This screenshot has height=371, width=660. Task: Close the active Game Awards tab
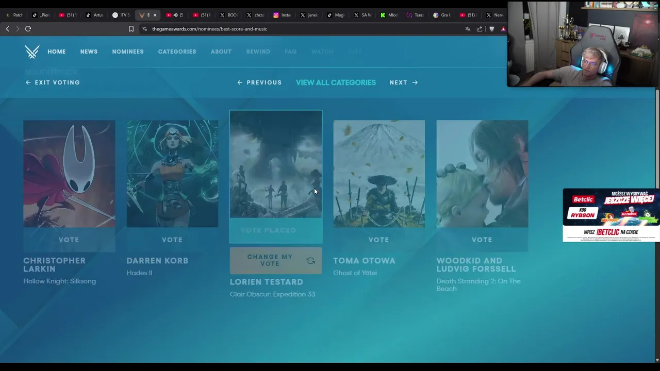point(155,15)
